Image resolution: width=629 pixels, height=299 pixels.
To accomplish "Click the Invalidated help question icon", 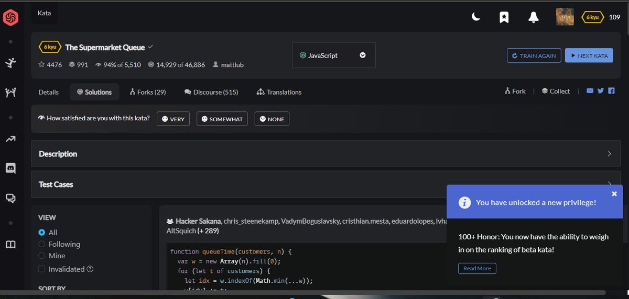I will [x=90, y=269].
